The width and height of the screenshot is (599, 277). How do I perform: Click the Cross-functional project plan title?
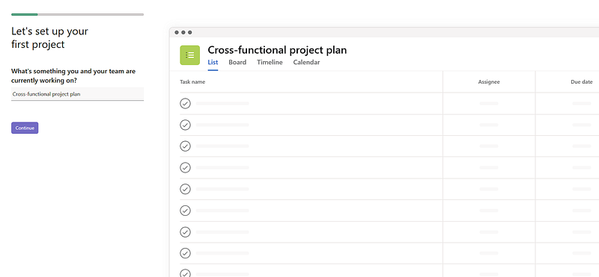coord(277,50)
